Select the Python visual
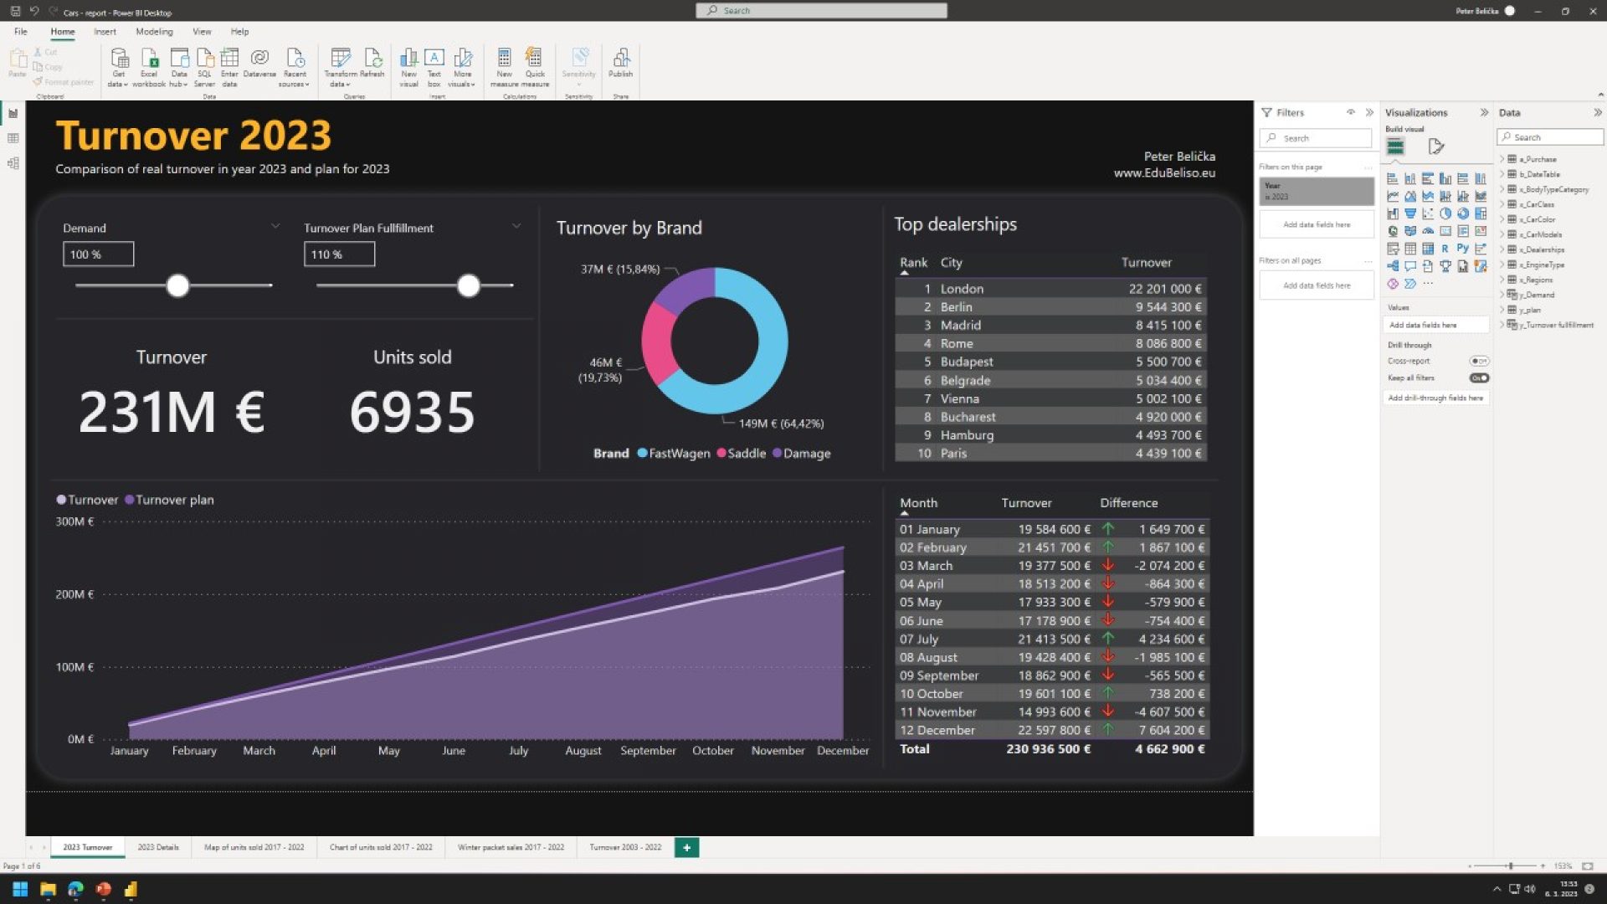Viewport: 1607px width, 904px height. [x=1463, y=248]
